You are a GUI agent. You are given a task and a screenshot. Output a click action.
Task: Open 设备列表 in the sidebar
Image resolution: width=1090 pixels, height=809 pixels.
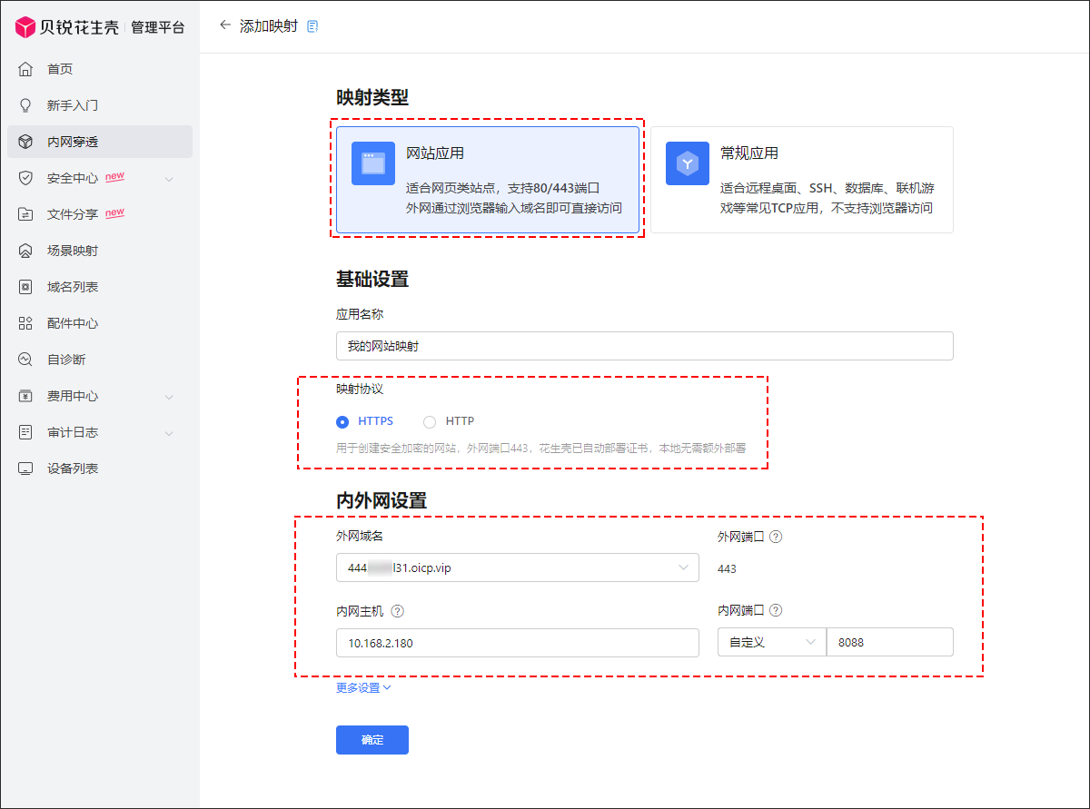[73, 469]
